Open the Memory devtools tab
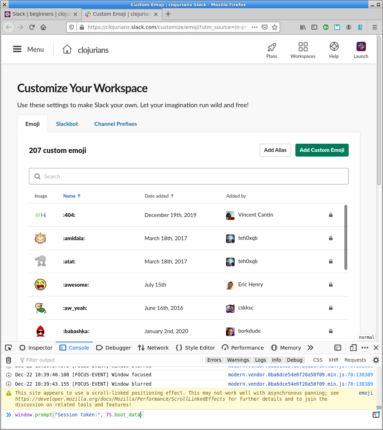This screenshot has width=383, height=430. pyautogui.click(x=286, y=348)
